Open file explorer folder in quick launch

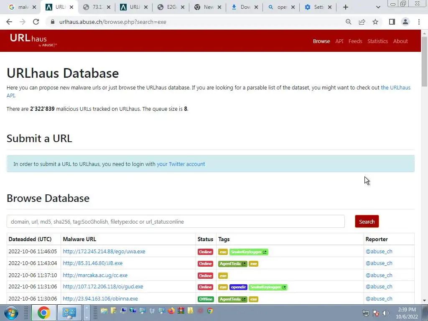pos(104,311)
